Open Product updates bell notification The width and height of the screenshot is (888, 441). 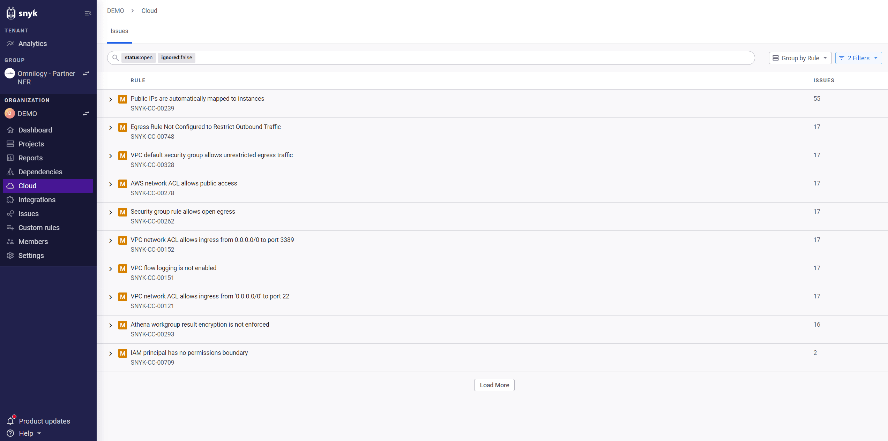(x=11, y=421)
